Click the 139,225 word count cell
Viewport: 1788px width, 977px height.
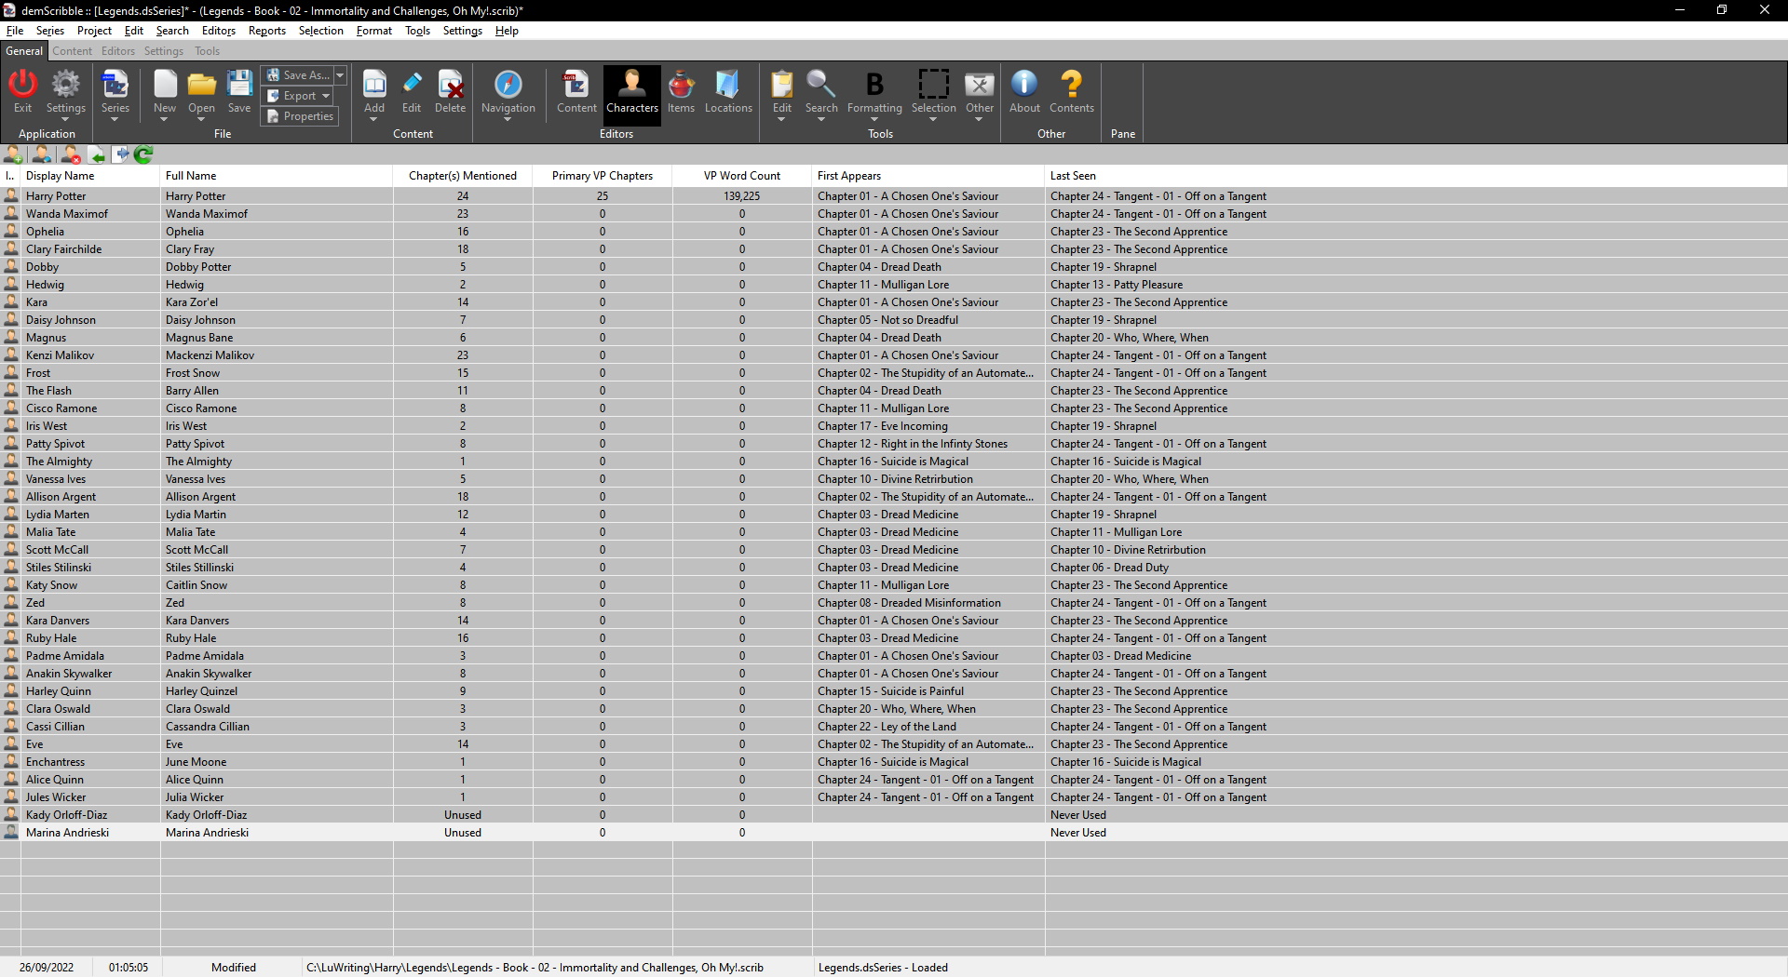click(x=742, y=196)
